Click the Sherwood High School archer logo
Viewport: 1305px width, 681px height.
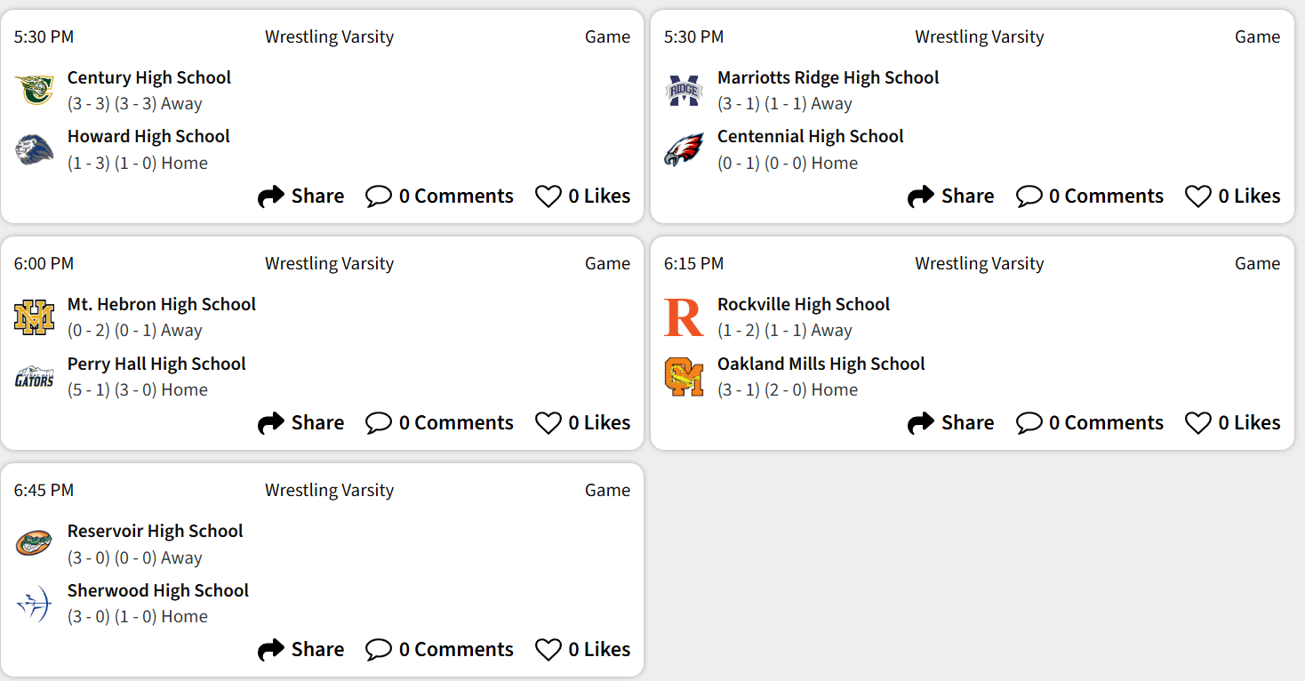pos(35,604)
